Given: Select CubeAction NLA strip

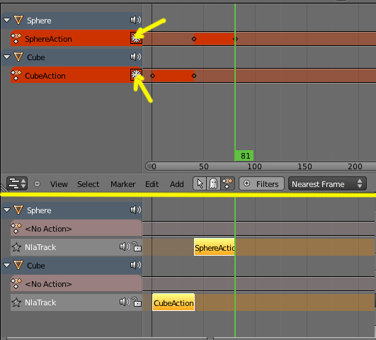Looking at the screenshot, I should pos(173,302).
